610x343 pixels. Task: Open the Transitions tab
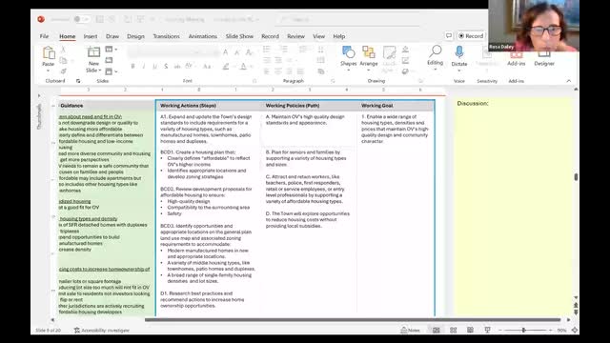point(166,36)
